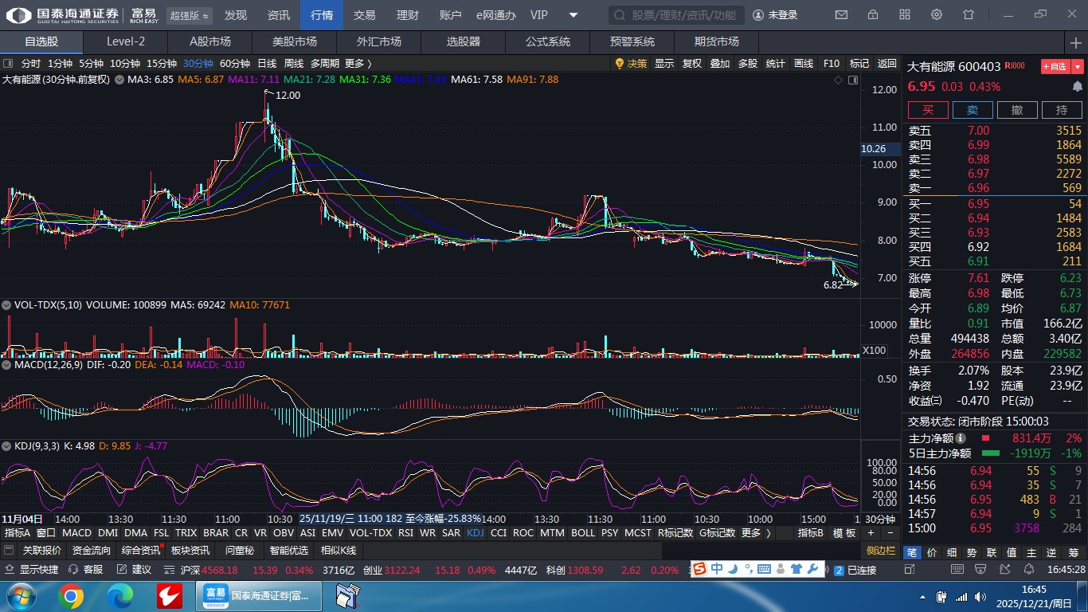
Task: Click the 决策 lightbulb button
Action: tap(630, 64)
